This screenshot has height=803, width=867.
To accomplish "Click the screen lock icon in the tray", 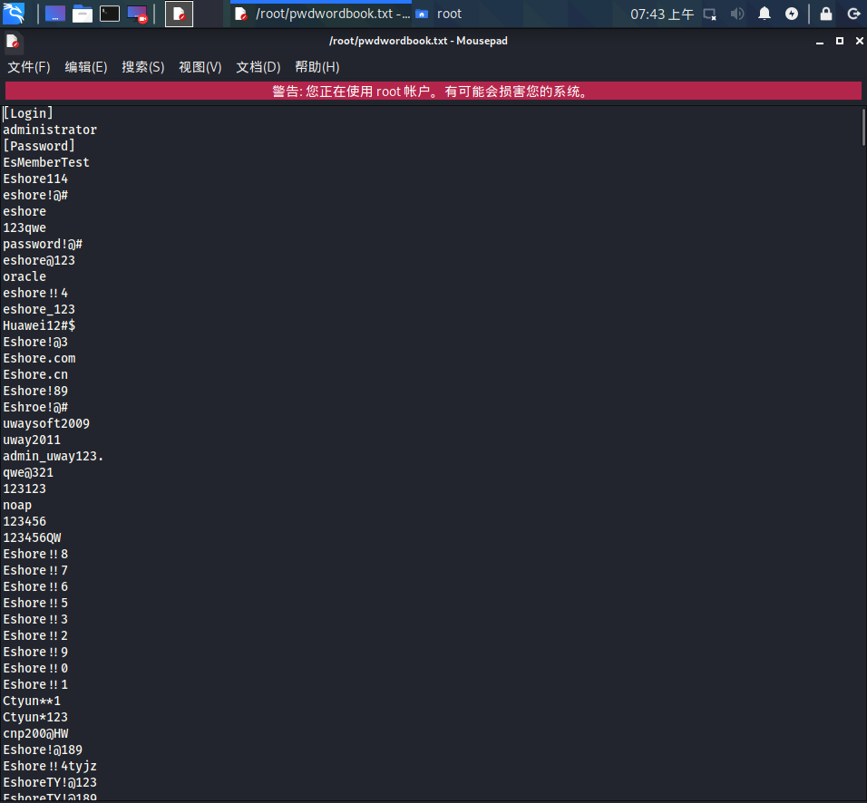I will 826,14.
